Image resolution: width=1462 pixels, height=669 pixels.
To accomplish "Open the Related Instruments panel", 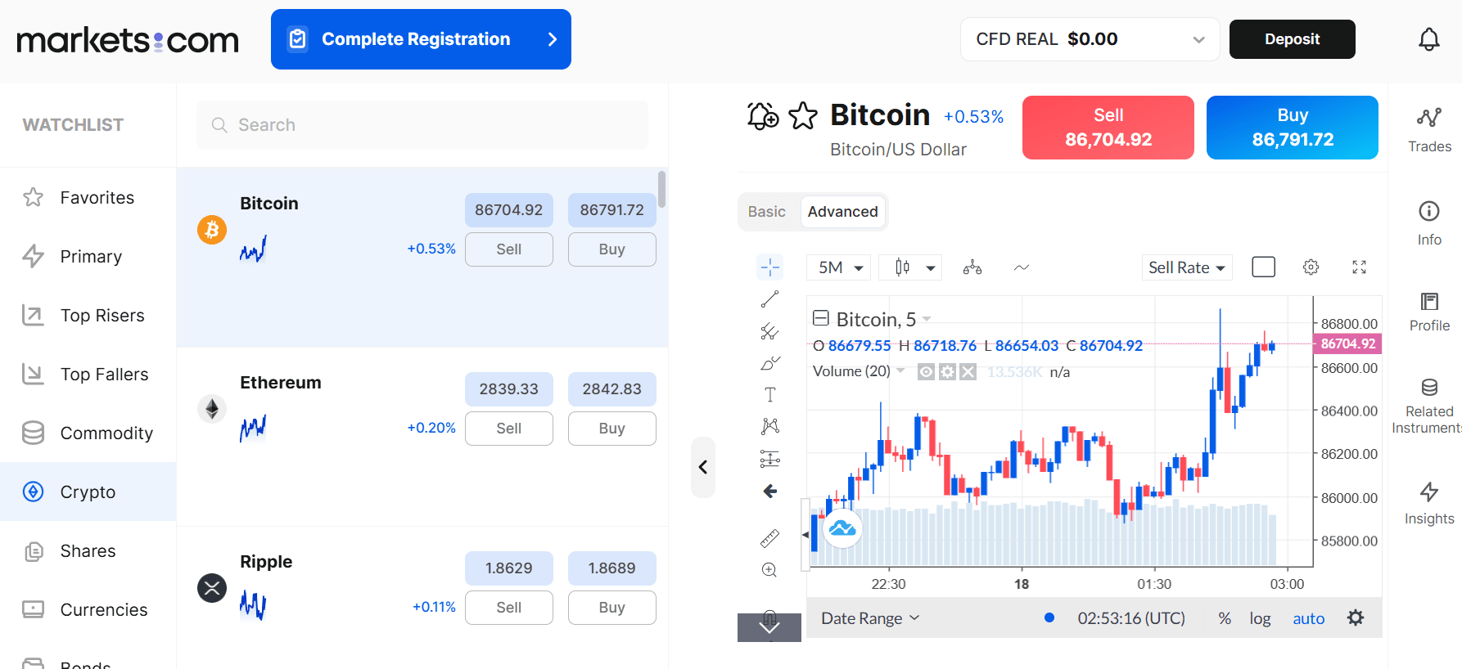I will tap(1428, 401).
